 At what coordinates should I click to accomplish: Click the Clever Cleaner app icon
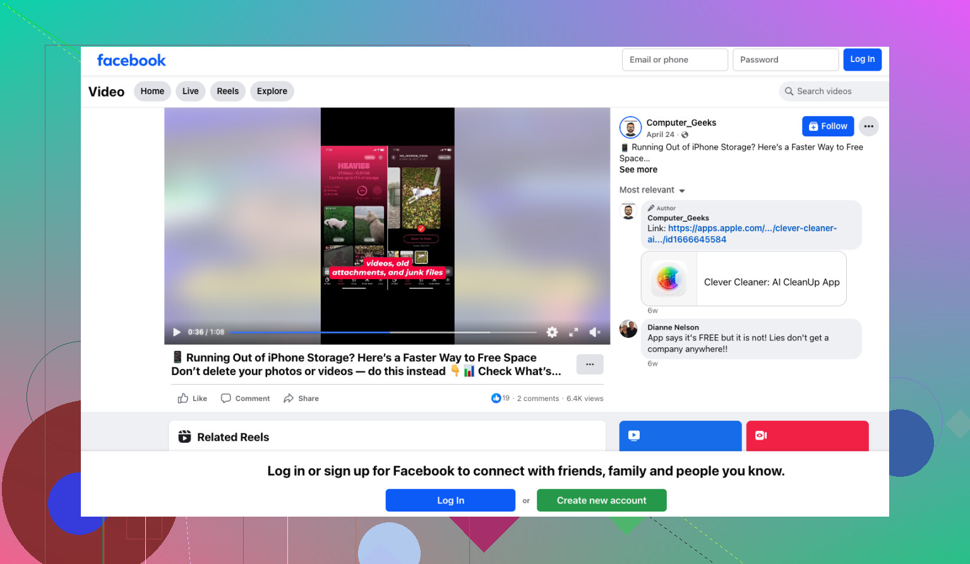pyautogui.click(x=668, y=279)
